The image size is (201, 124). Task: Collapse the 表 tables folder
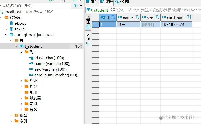(x=11, y=41)
